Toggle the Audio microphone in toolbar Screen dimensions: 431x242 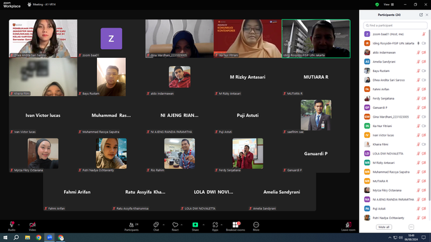(x=11, y=226)
